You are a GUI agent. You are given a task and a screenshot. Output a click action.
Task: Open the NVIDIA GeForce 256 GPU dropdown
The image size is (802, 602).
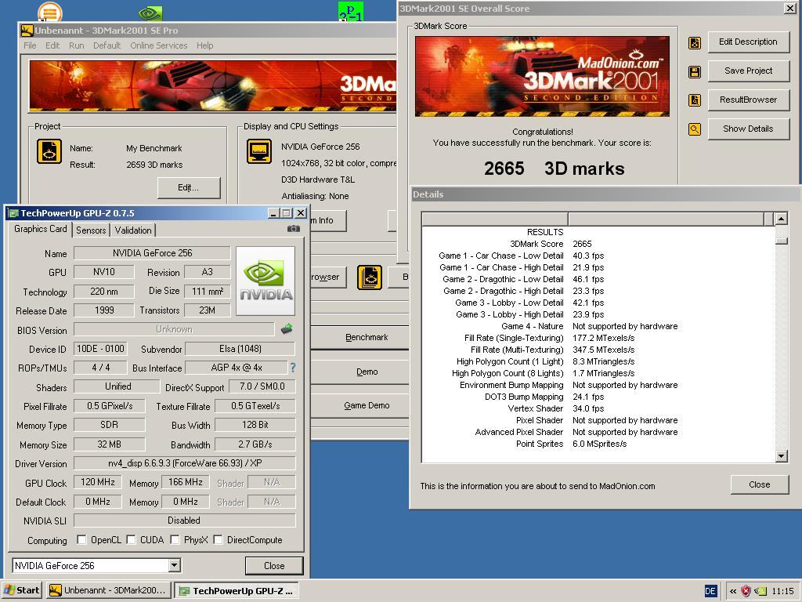(x=175, y=566)
